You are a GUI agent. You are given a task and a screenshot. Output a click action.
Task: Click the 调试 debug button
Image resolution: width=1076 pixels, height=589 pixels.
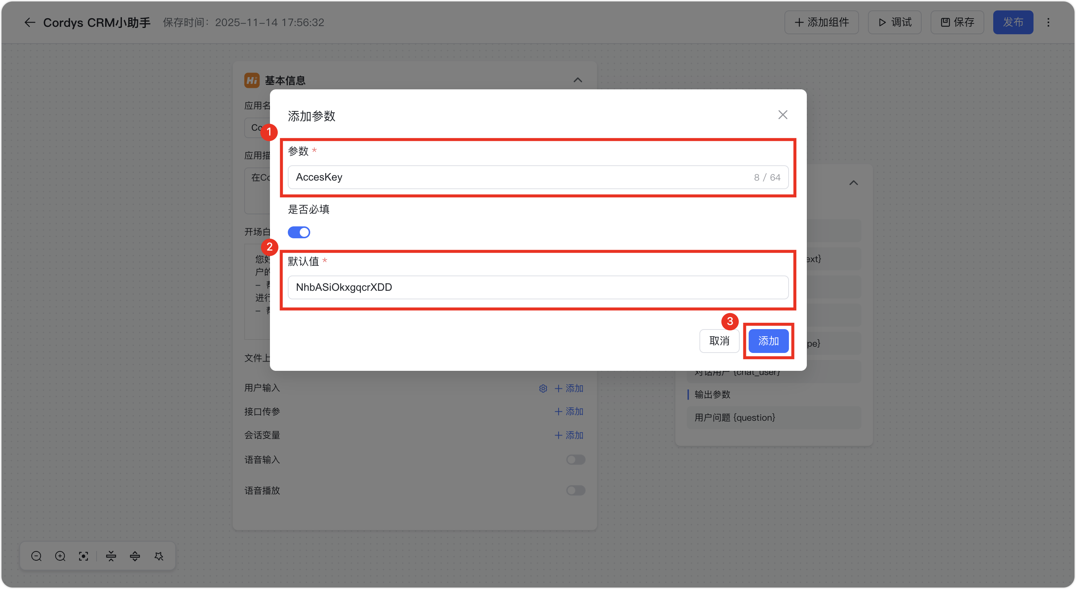click(x=894, y=22)
